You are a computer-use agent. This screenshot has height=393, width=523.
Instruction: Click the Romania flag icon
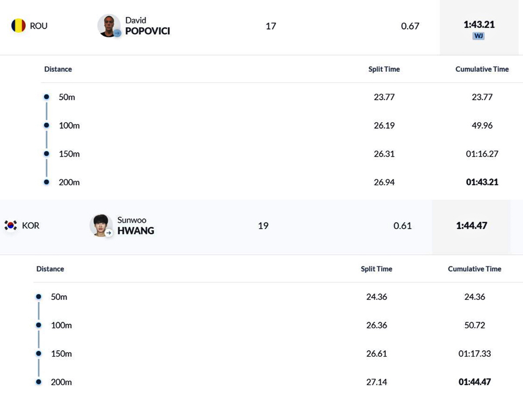pos(18,26)
